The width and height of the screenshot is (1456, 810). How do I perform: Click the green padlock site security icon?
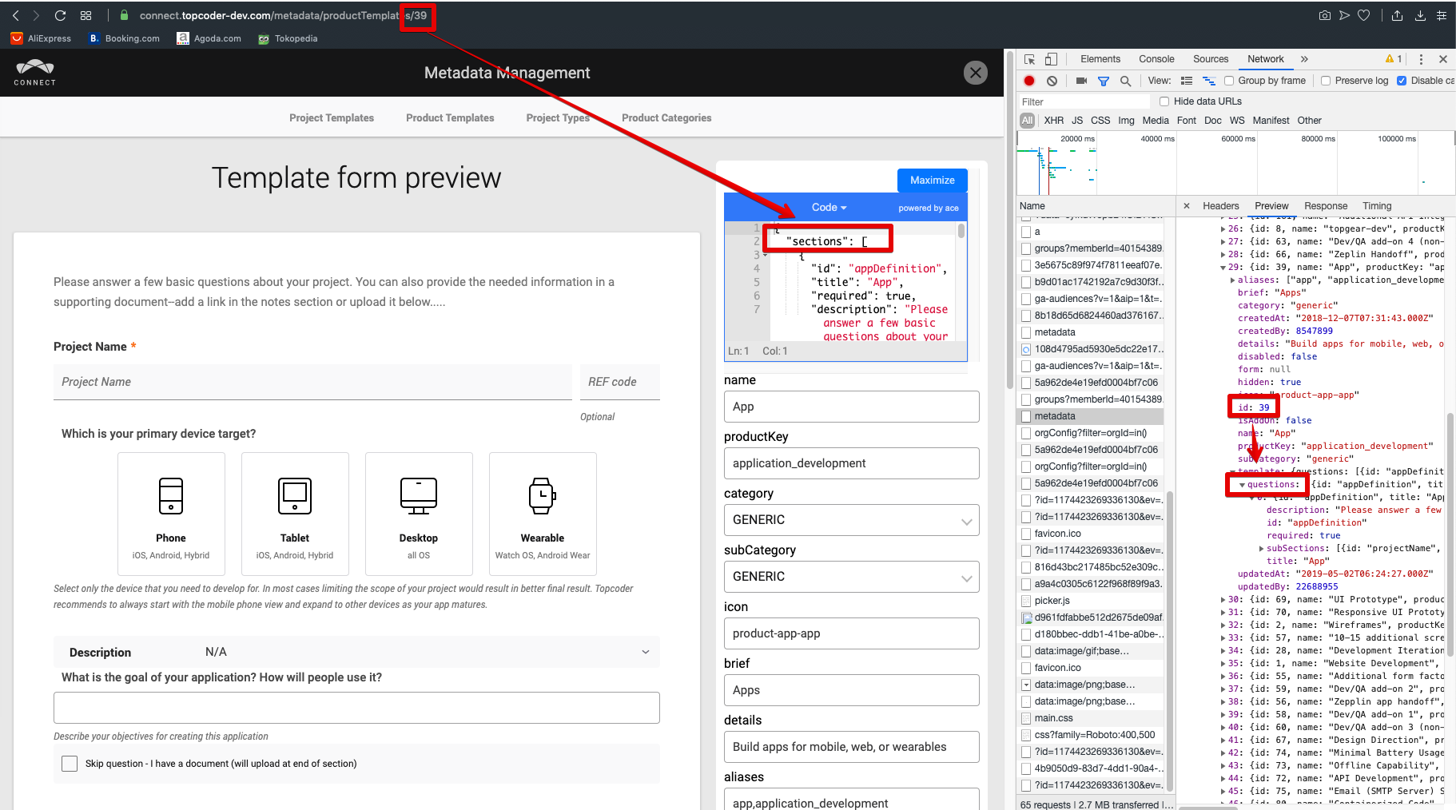click(124, 15)
